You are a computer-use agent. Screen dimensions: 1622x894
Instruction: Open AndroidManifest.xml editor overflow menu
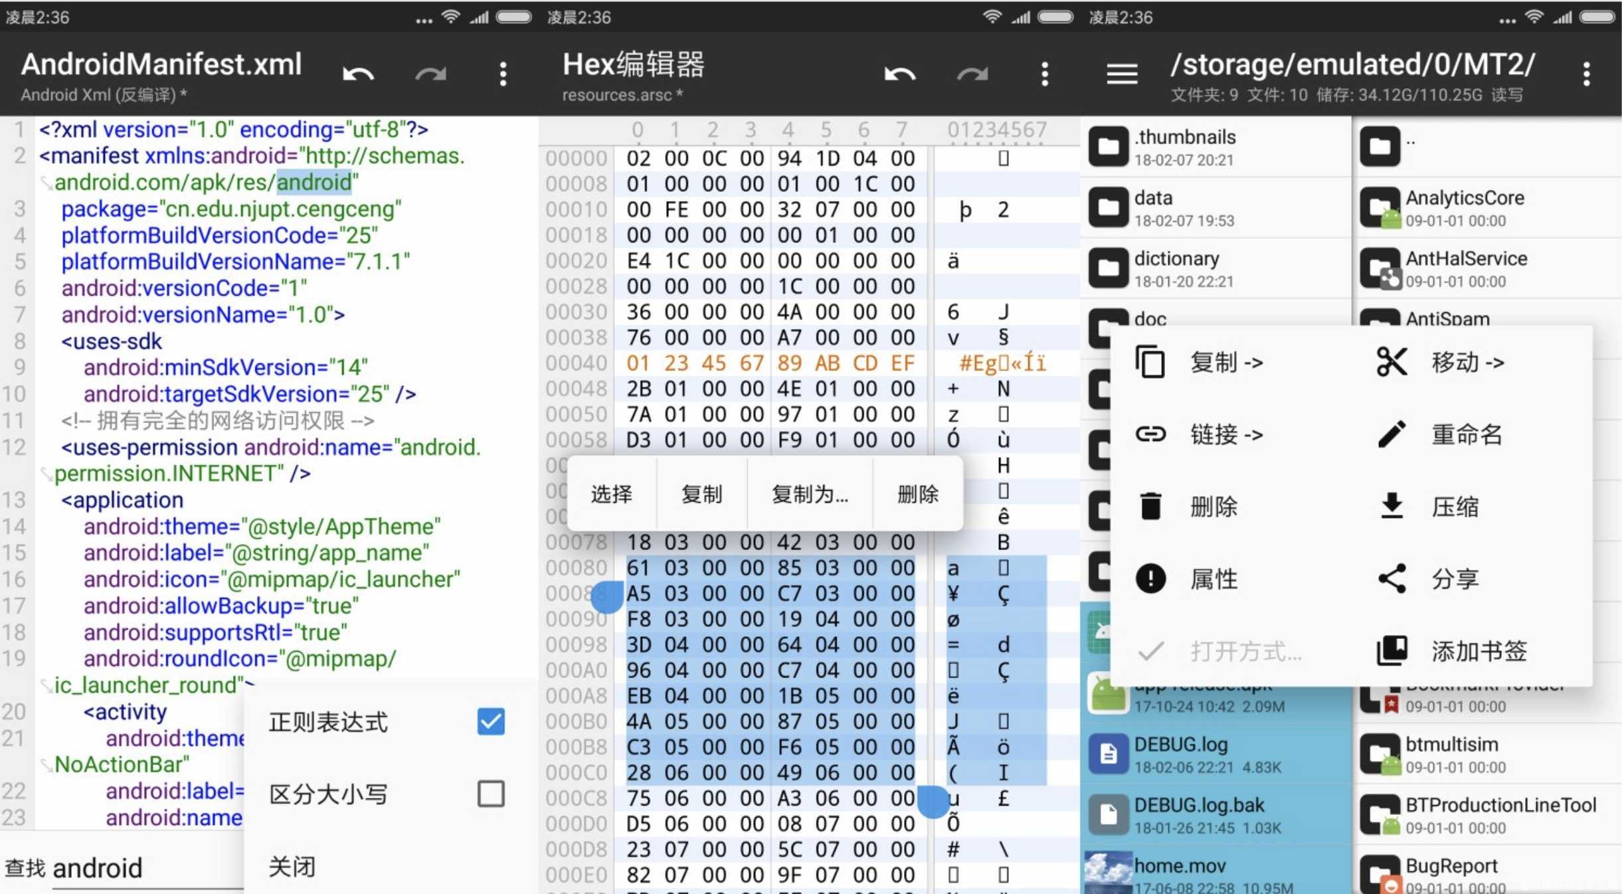click(x=503, y=74)
